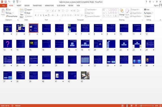This screenshot has width=162, height=107.
Task: Click the Sign in link
Action: 156,6
